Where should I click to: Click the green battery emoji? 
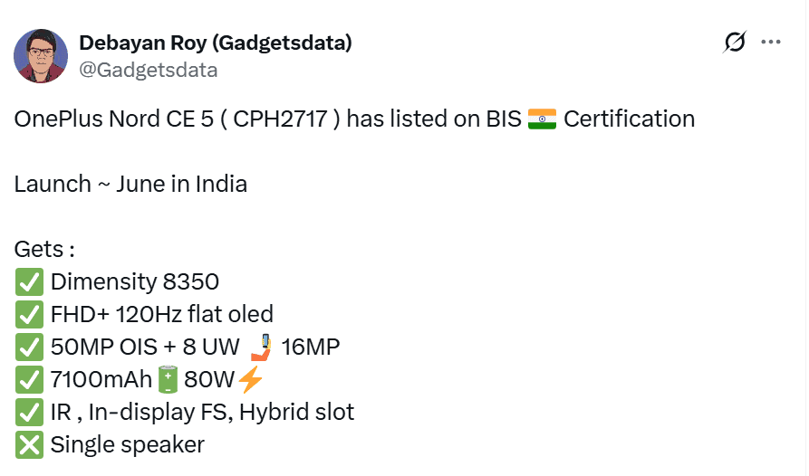(x=168, y=380)
